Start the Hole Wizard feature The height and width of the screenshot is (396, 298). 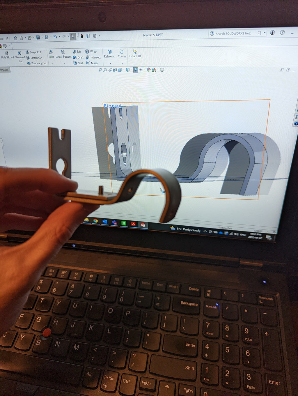click(x=7, y=56)
